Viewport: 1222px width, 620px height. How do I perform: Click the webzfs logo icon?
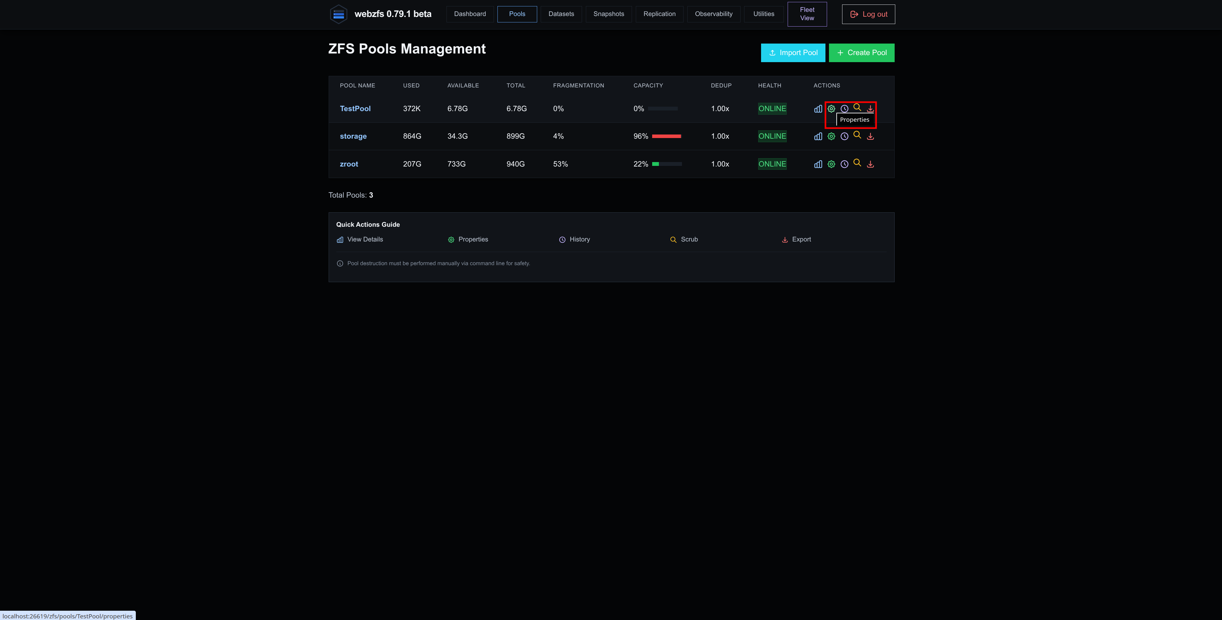click(x=338, y=14)
